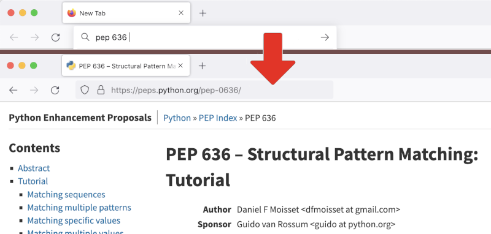The width and height of the screenshot is (491, 234).
Task: Click the padlock site security icon
Action: [x=101, y=90]
